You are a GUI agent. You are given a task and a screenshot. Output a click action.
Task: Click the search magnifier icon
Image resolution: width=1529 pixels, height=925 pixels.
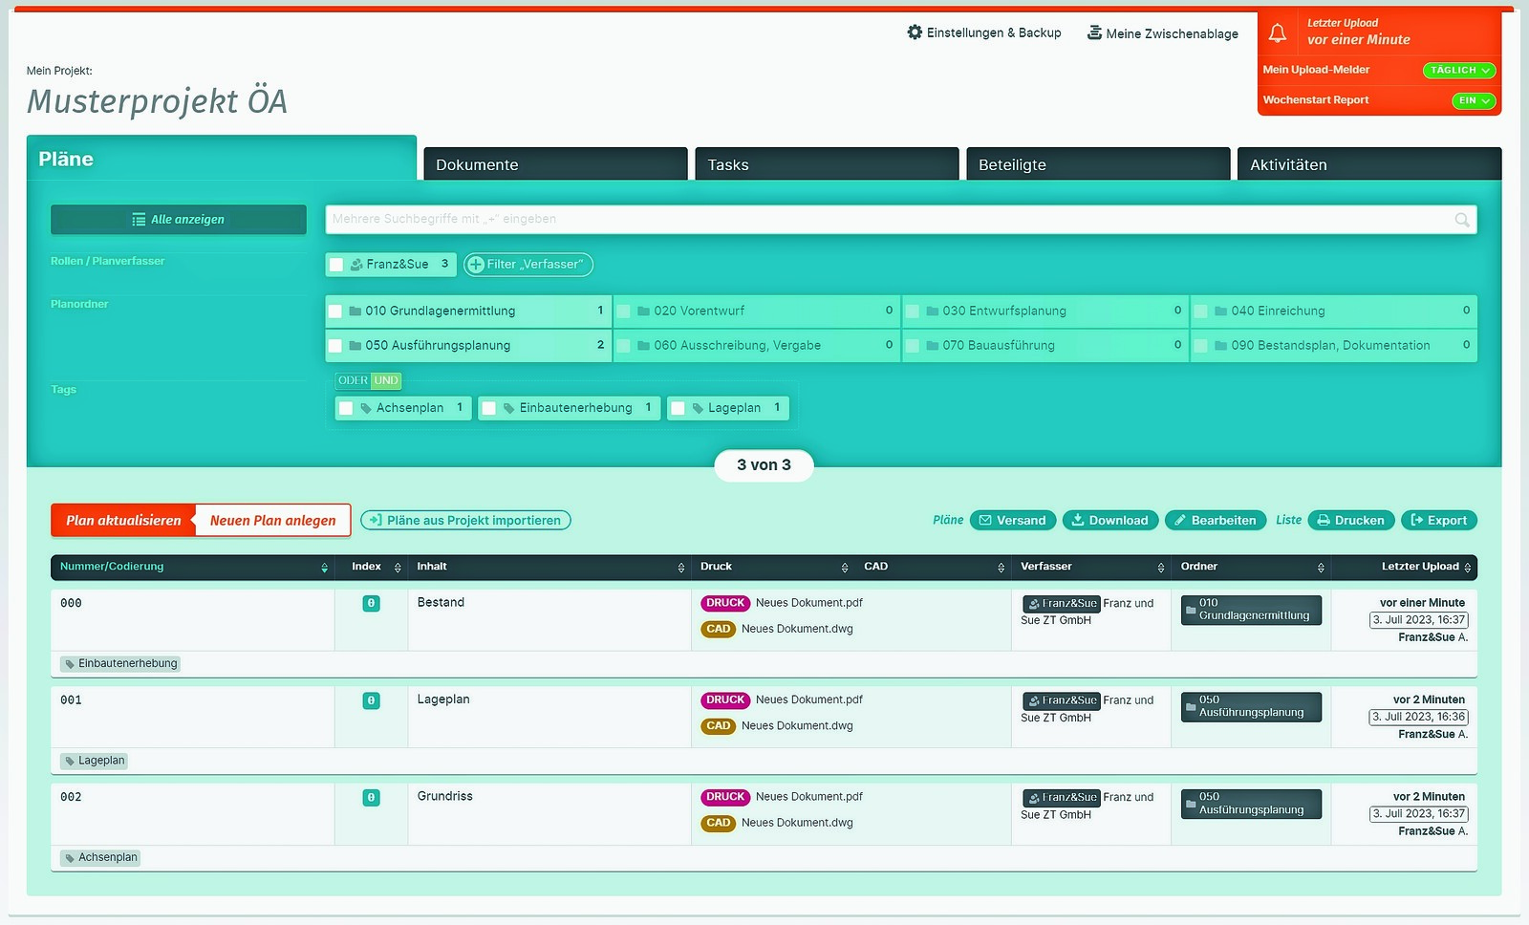[x=1461, y=220]
